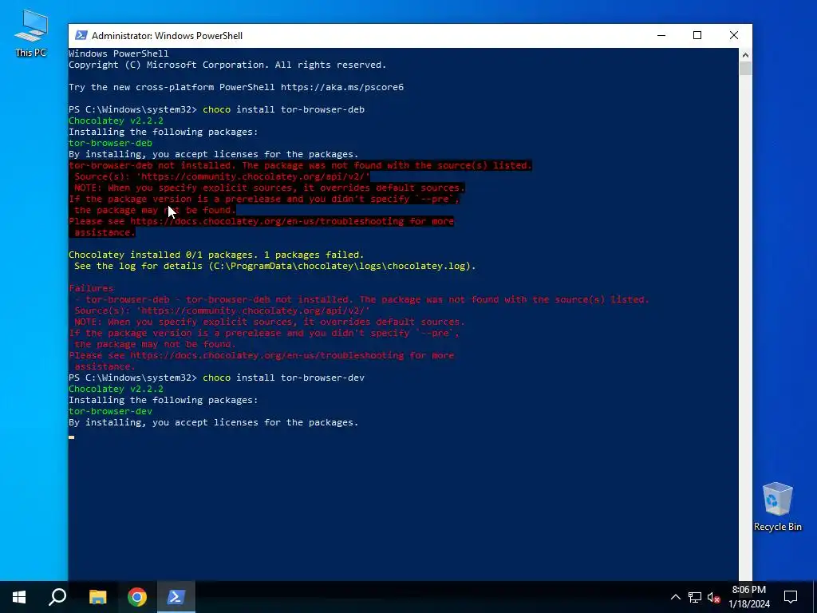Maximize the PowerShell window

(x=697, y=35)
